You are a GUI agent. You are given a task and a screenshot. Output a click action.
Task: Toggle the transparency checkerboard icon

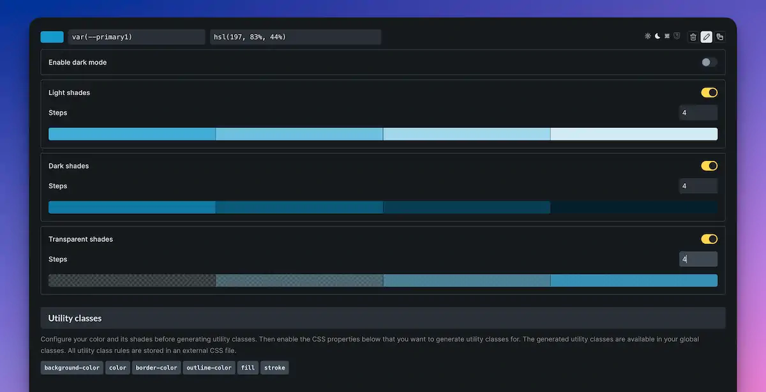[666, 36]
